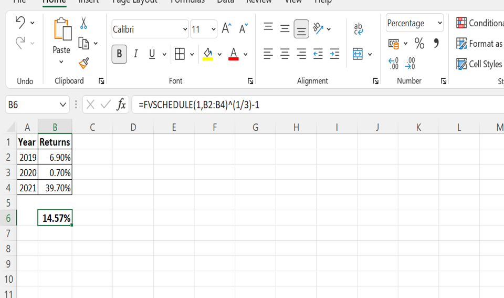Toggle Italic formatting
The image size is (504, 298).
[x=135, y=54]
